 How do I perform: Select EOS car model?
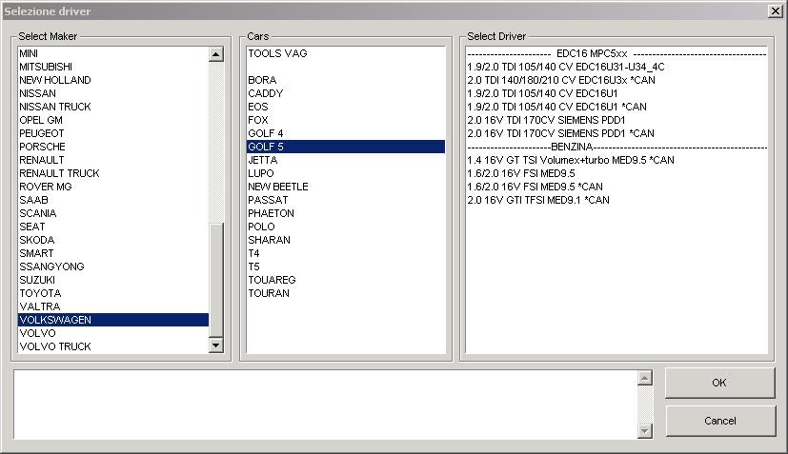(346, 107)
